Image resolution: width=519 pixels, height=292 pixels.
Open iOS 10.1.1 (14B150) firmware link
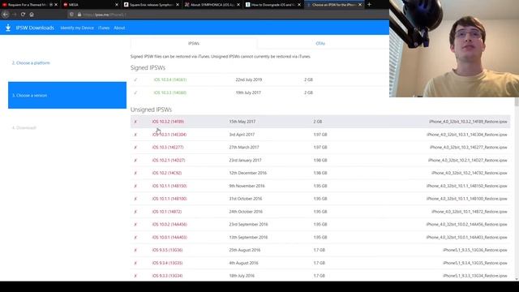pyautogui.click(x=169, y=186)
